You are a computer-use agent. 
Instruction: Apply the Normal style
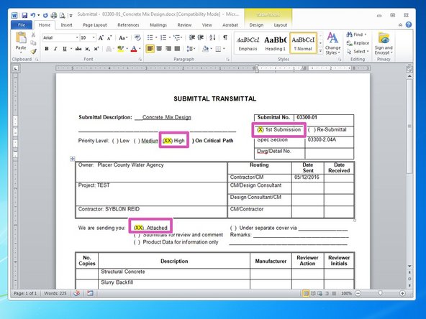[x=303, y=43]
